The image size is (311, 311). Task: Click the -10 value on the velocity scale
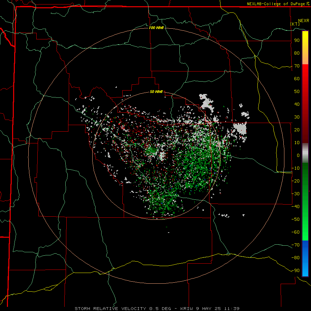(295, 168)
